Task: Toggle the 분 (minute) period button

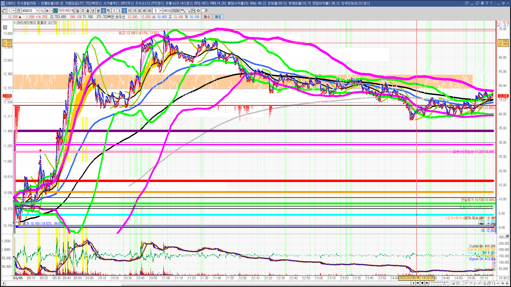Action: click(98, 11)
